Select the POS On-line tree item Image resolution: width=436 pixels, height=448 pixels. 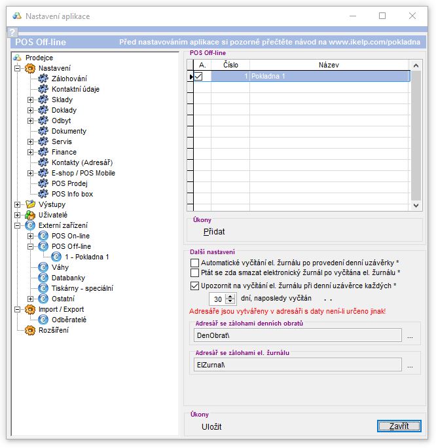[x=71, y=236]
